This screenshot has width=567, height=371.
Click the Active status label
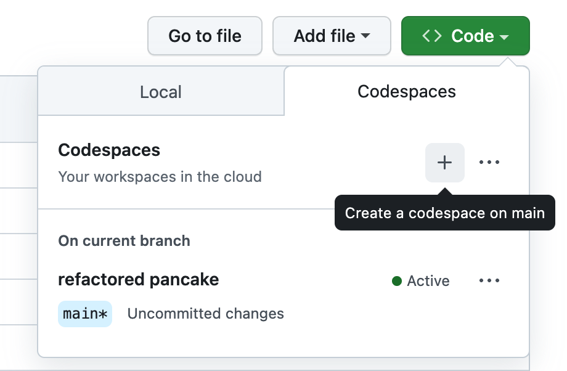pos(428,281)
